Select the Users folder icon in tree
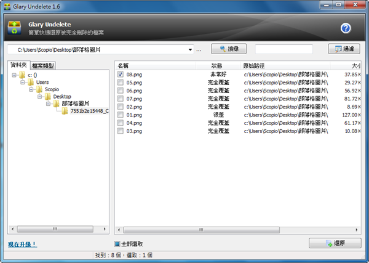The height and width of the screenshot is (263, 369). [31, 83]
